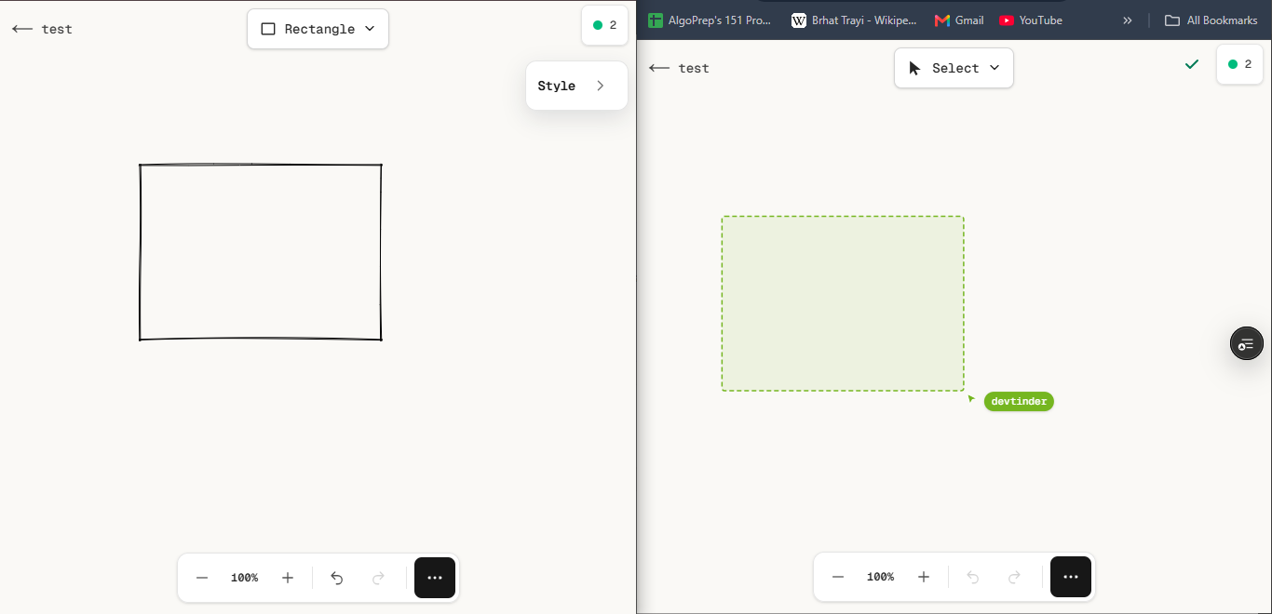Open the dark round floating icon at right edge

pyautogui.click(x=1247, y=344)
